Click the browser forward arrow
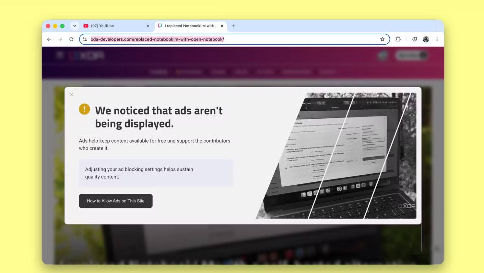This screenshot has height=273, width=484. click(x=60, y=39)
